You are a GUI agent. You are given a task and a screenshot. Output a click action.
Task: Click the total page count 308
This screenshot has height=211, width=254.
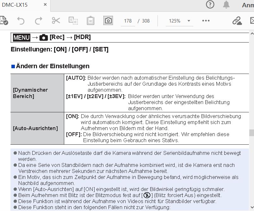click(146, 21)
